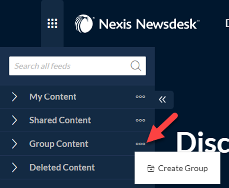229x188 pixels.
Task: Click the folder icon beside Create Group
Action: pos(151,168)
